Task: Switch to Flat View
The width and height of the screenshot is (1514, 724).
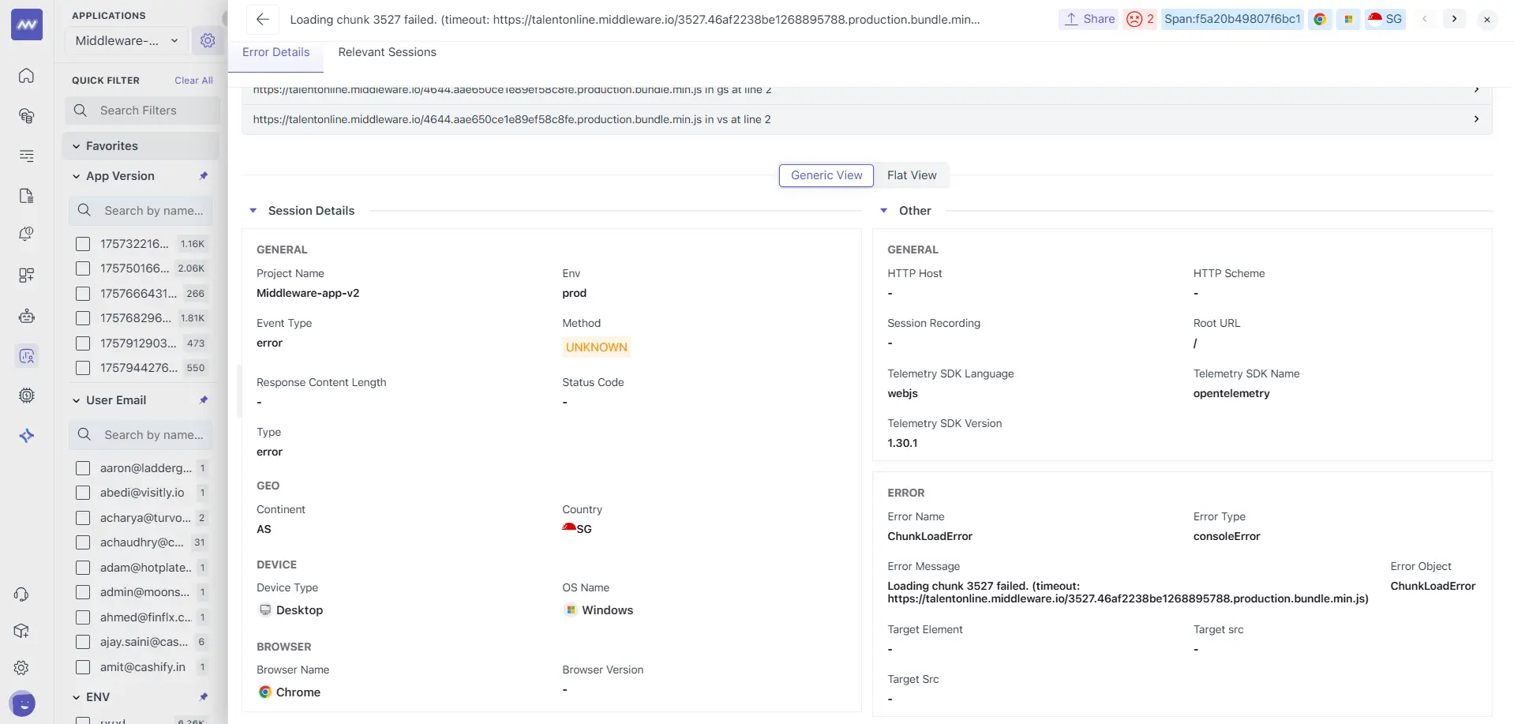Action: click(x=912, y=174)
